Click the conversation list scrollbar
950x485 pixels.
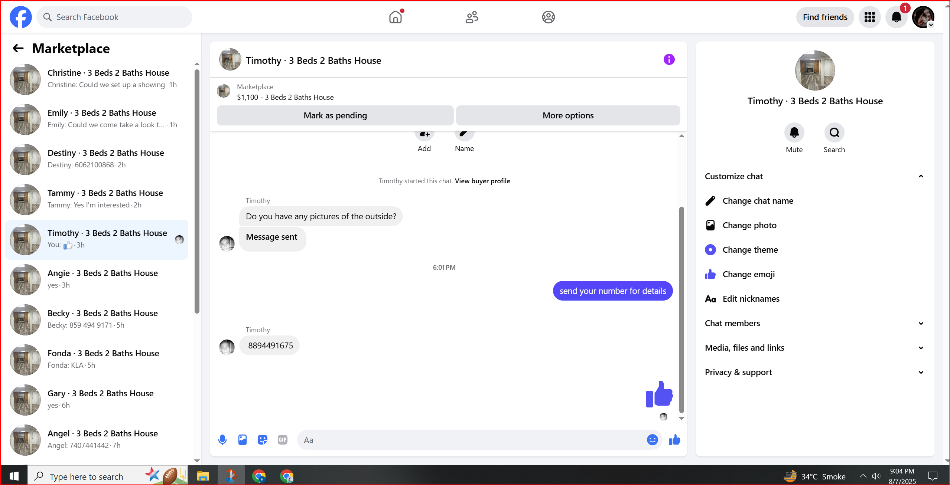pos(197,191)
